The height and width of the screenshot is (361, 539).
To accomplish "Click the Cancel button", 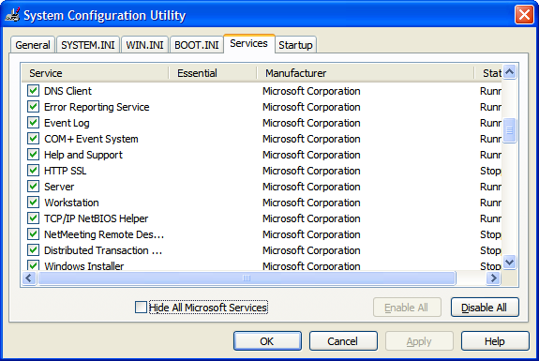I will coord(343,341).
